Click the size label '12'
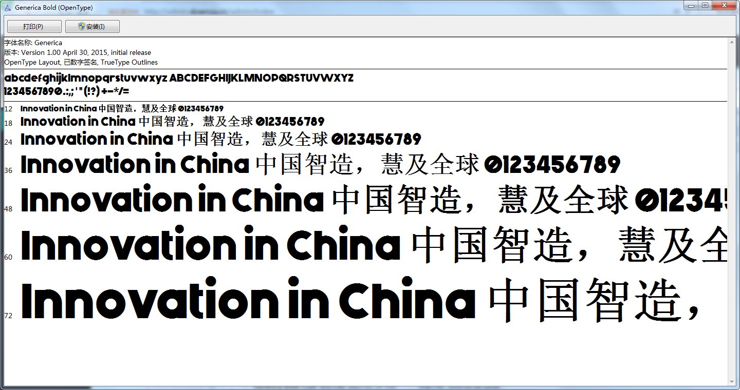 point(8,109)
